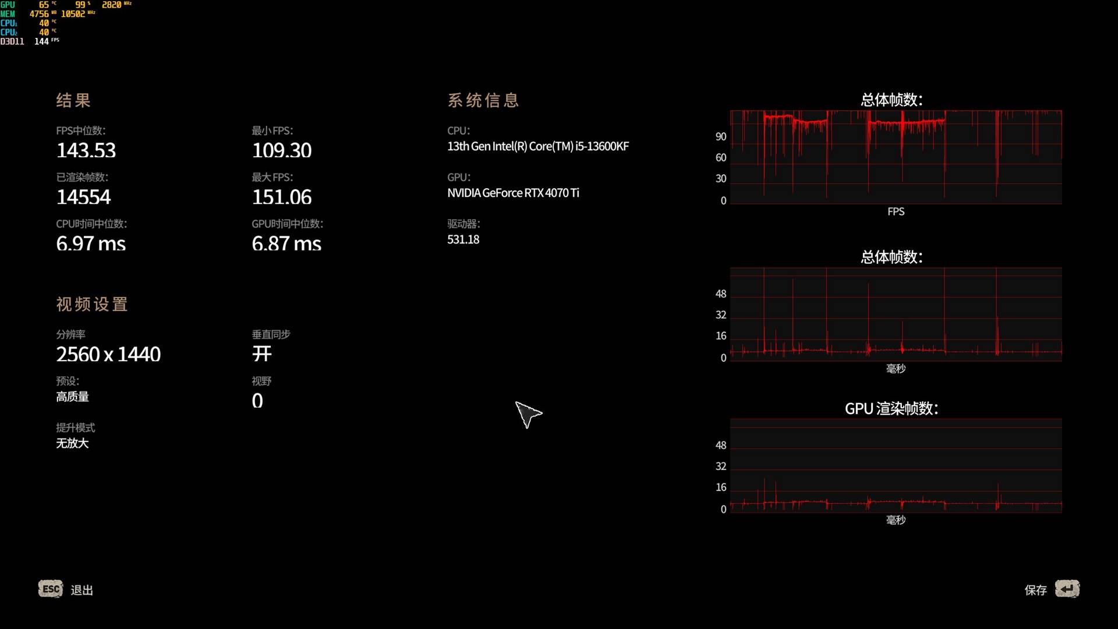Click the 保存 save label
This screenshot has height=629, width=1118.
click(x=1036, y=590)
